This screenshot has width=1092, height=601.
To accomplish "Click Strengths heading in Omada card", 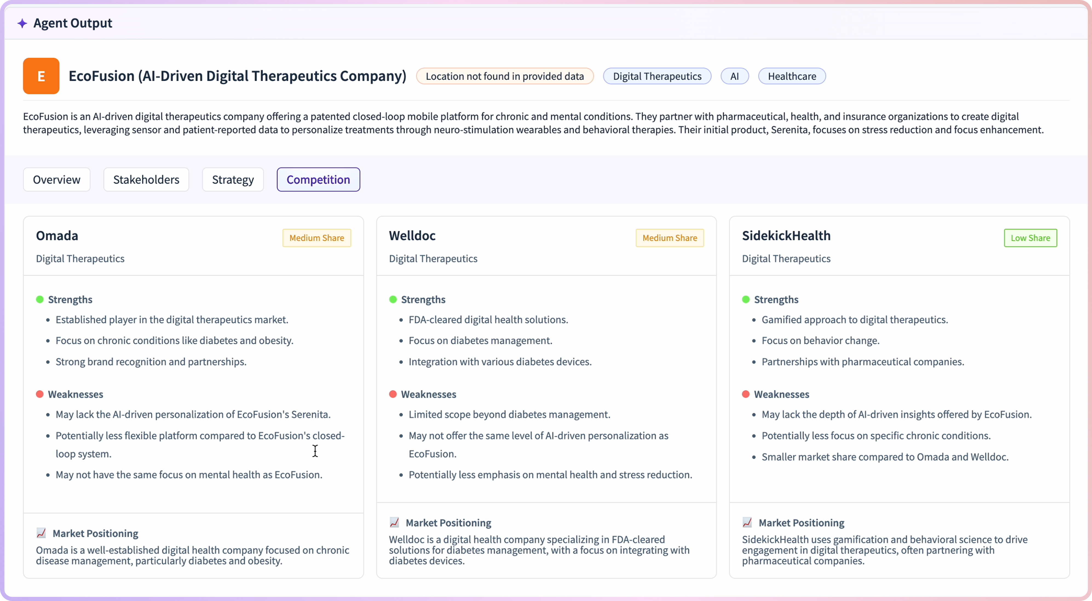I will tap(70, 300).
